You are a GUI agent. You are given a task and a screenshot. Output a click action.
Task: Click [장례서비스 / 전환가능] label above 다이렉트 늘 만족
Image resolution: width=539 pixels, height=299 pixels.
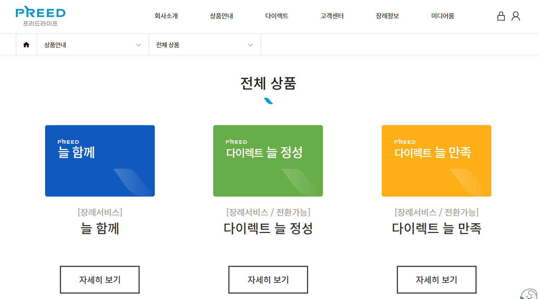click(x=437, y=212)
